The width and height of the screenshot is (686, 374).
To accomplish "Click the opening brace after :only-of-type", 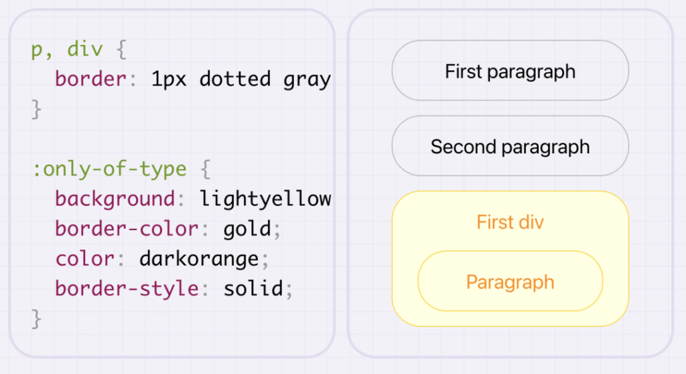I will coord(205,169).
